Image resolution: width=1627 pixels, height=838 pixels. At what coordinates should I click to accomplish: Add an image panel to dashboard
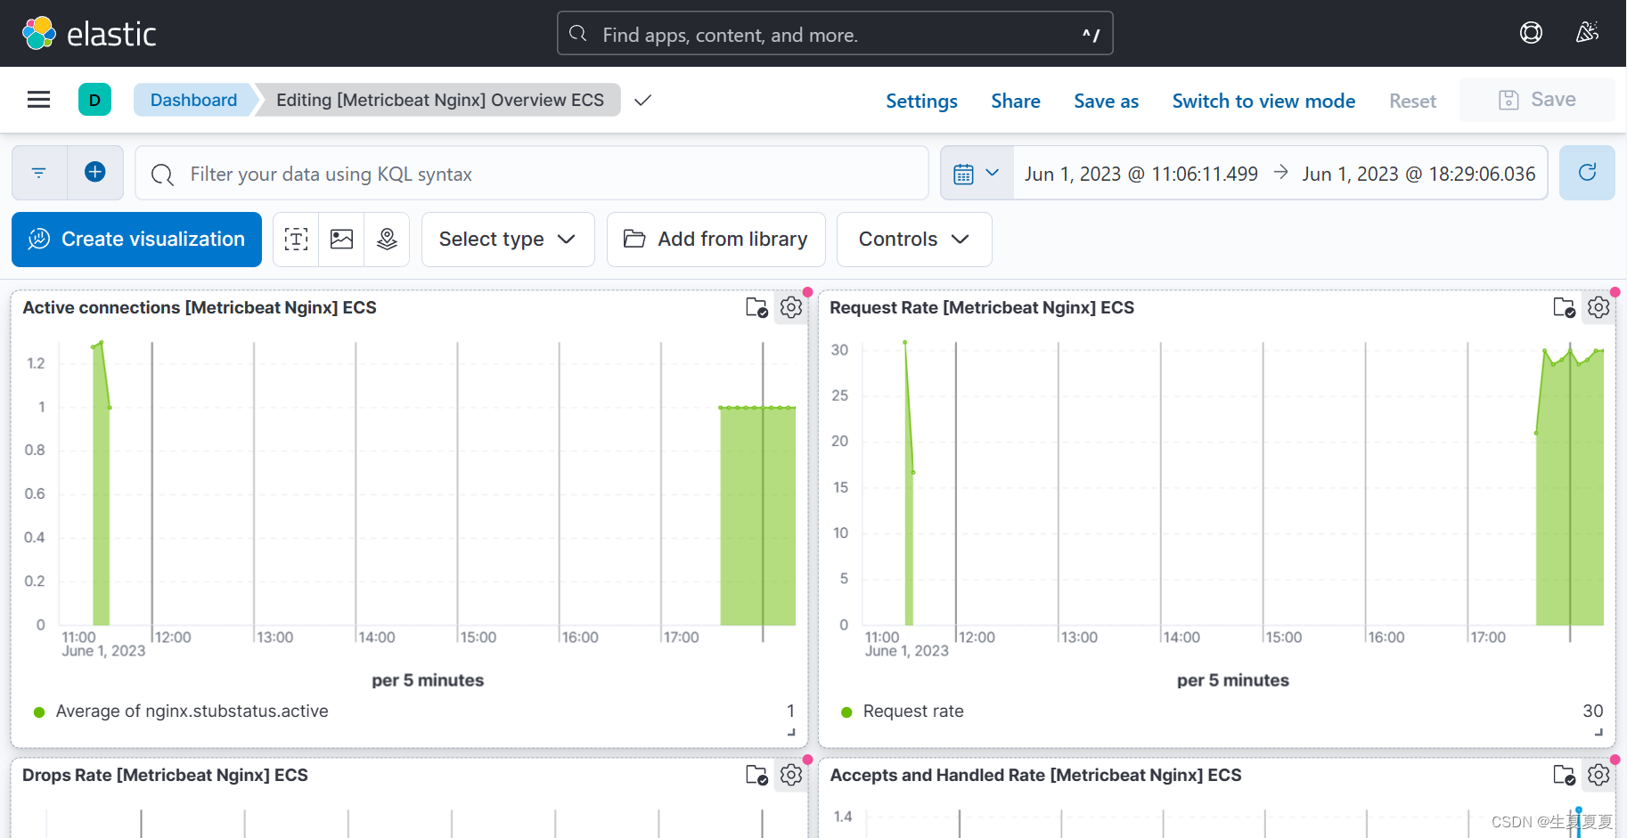pos(341,240)
